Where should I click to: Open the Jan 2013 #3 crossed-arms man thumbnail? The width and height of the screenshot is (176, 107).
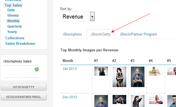click(x=138, y=77)
